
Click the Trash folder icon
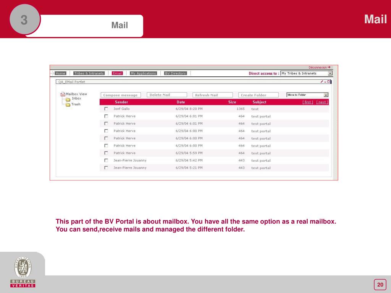(68, 105)
